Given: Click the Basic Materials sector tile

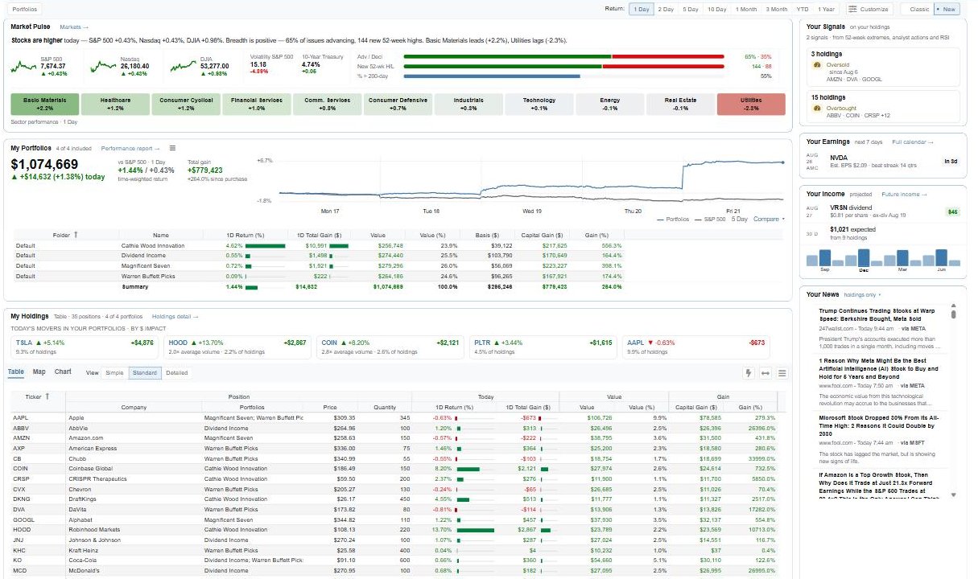Looking at the screenshot, I should tap(44, 104).
